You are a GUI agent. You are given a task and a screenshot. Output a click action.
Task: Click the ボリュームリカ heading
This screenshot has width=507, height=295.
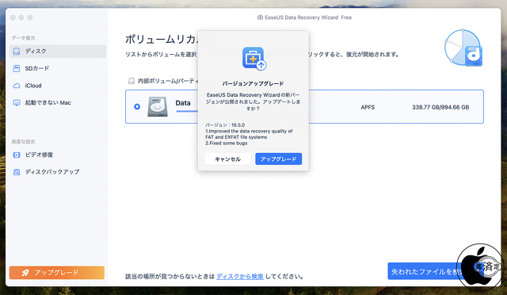162,39
